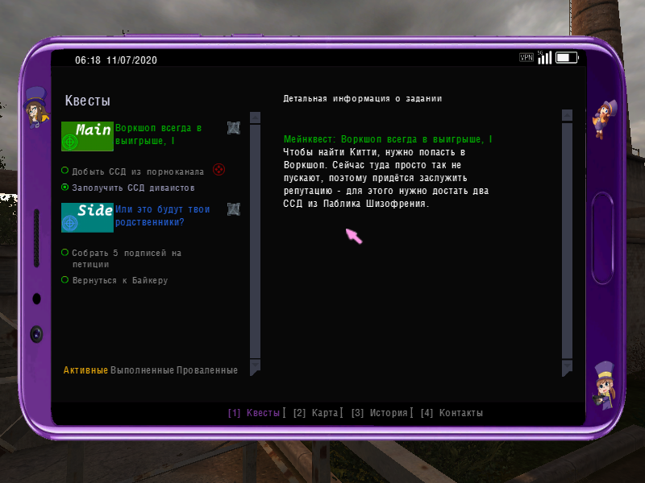Open quest Воркшоп всегда в выигрыше
This screenshot has height=483, width=645.
point(158,134)
